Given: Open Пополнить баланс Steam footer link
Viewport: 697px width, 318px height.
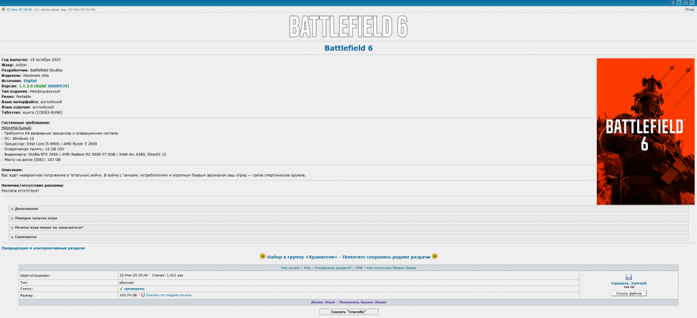Looking at the screenshot, I should [x=362, y=302].
